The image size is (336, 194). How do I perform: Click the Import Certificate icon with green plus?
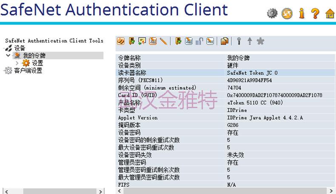click(x=142, y=41)
